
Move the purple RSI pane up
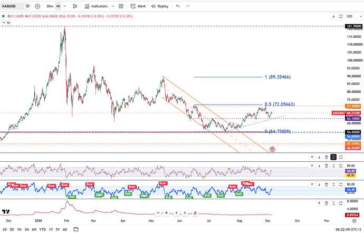[312, 166]
